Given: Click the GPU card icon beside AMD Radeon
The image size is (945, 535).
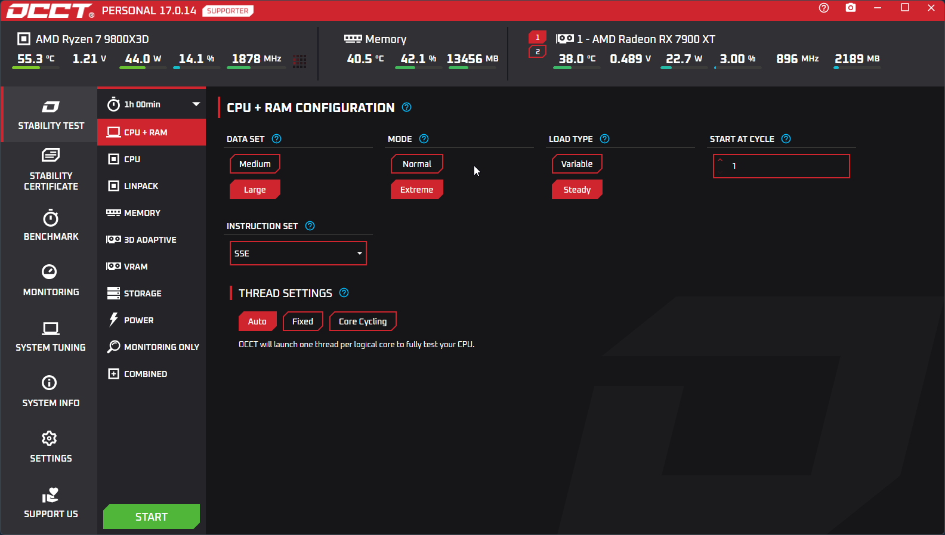Looking at the screenshot, I should 564,39.
